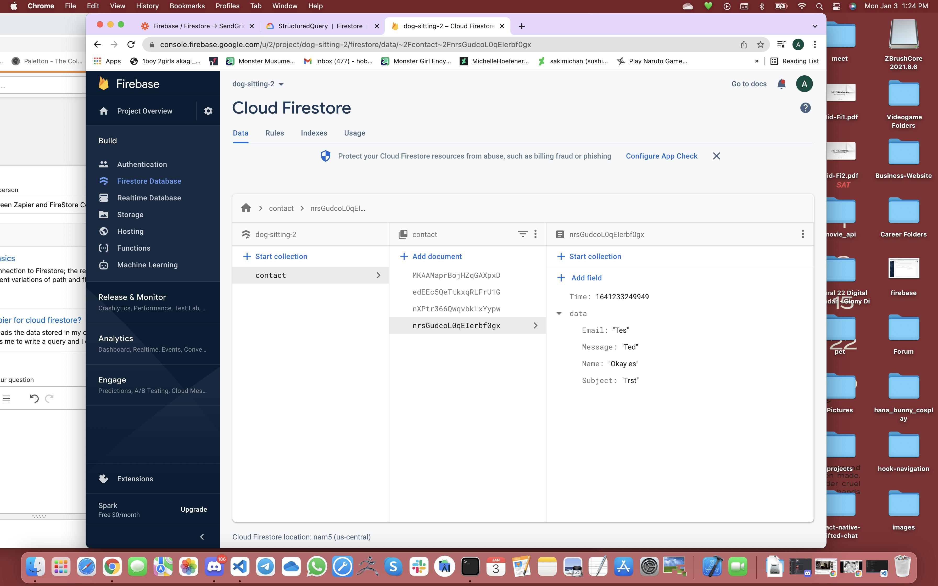Click the account avatar in Firebase header
This screenshot has height=586, width=938.
(x=804, y=84)
